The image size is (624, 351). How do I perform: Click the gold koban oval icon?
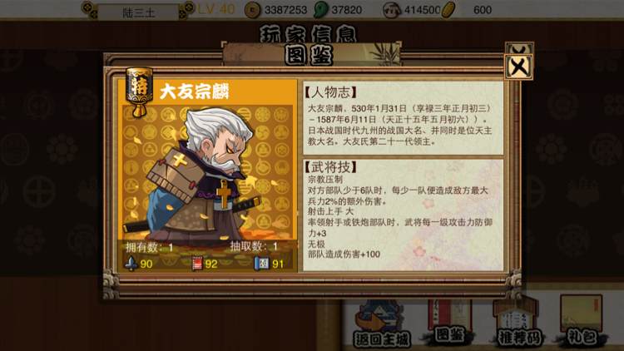tap(448, 9)
